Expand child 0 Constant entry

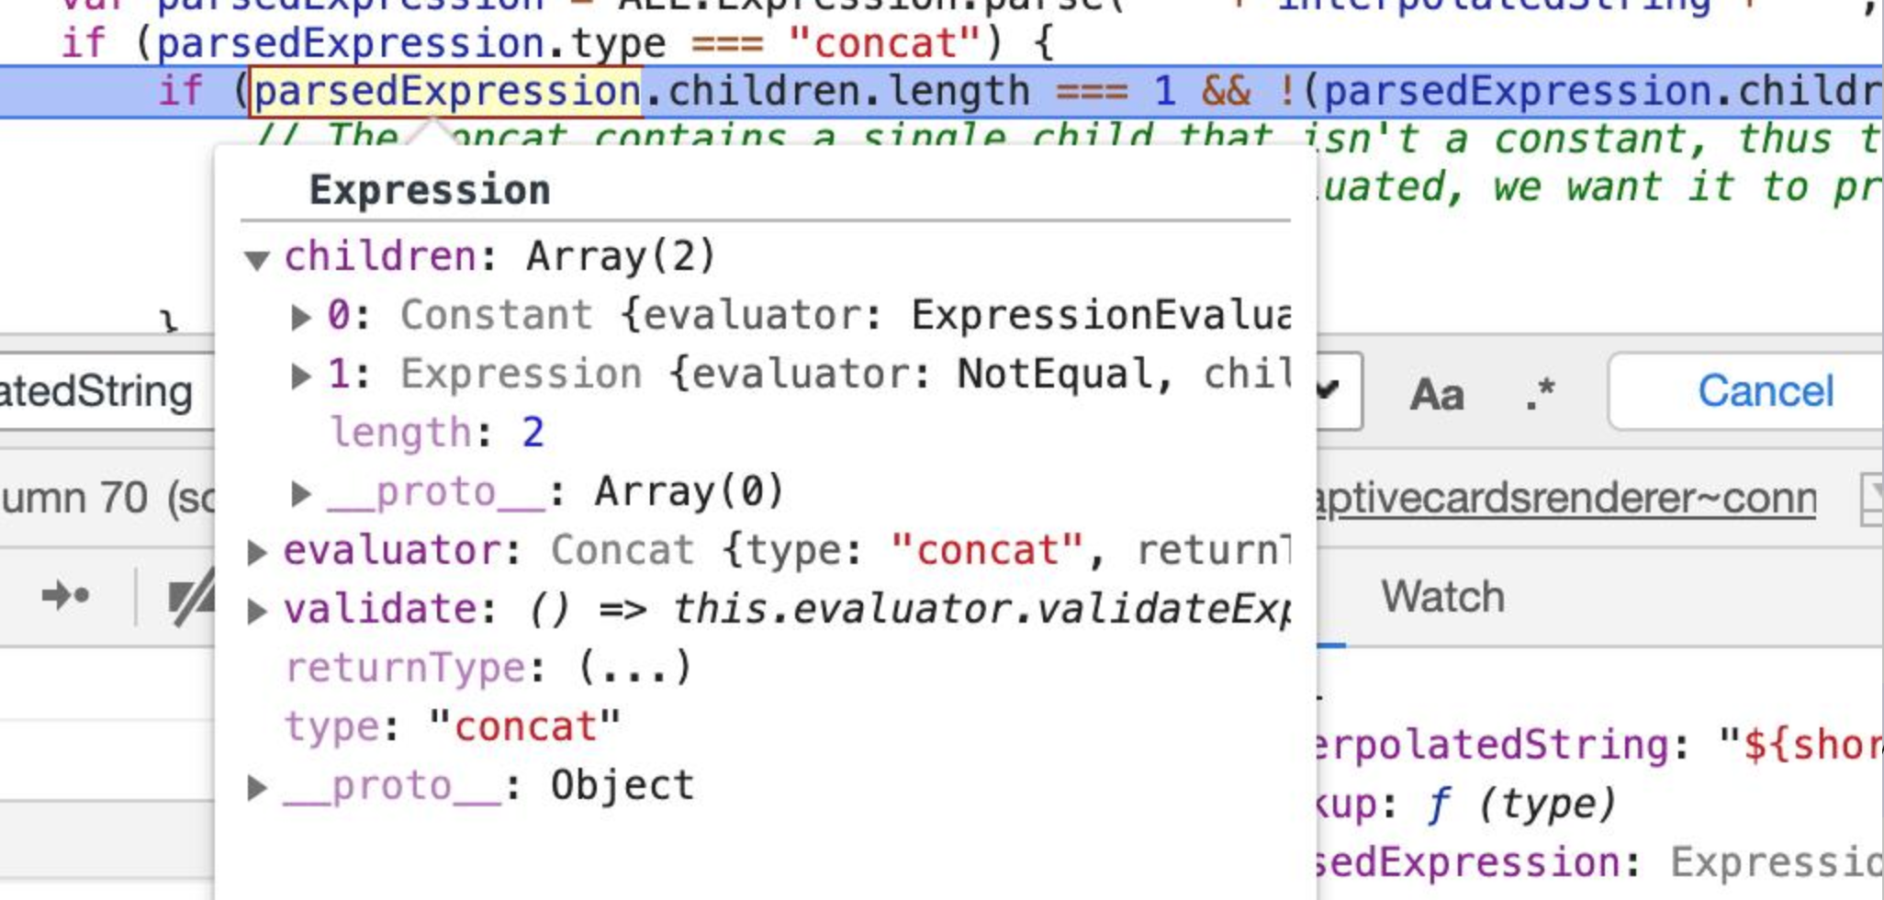click(300, 317)
